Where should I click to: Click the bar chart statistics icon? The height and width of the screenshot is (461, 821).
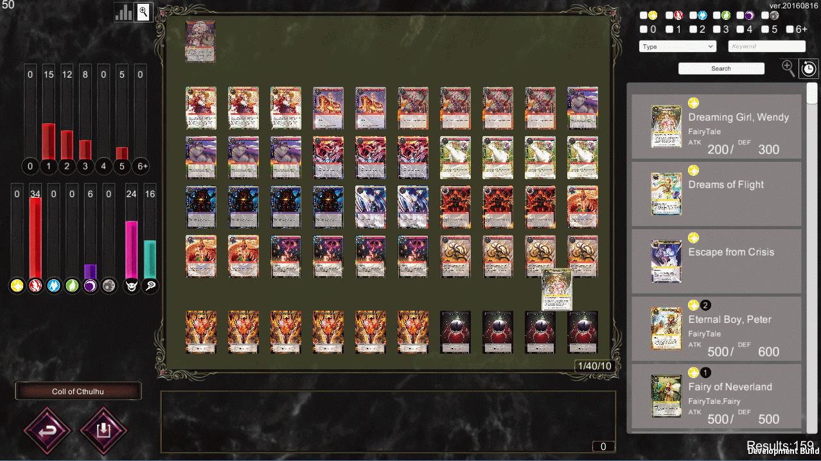[x=123, y=12]
